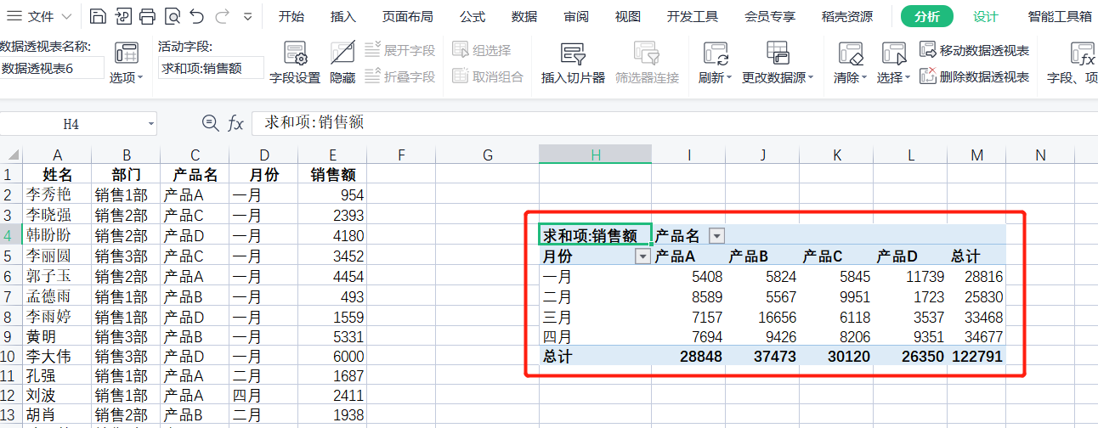Click the 选择 icon

(x=893, y=54)
